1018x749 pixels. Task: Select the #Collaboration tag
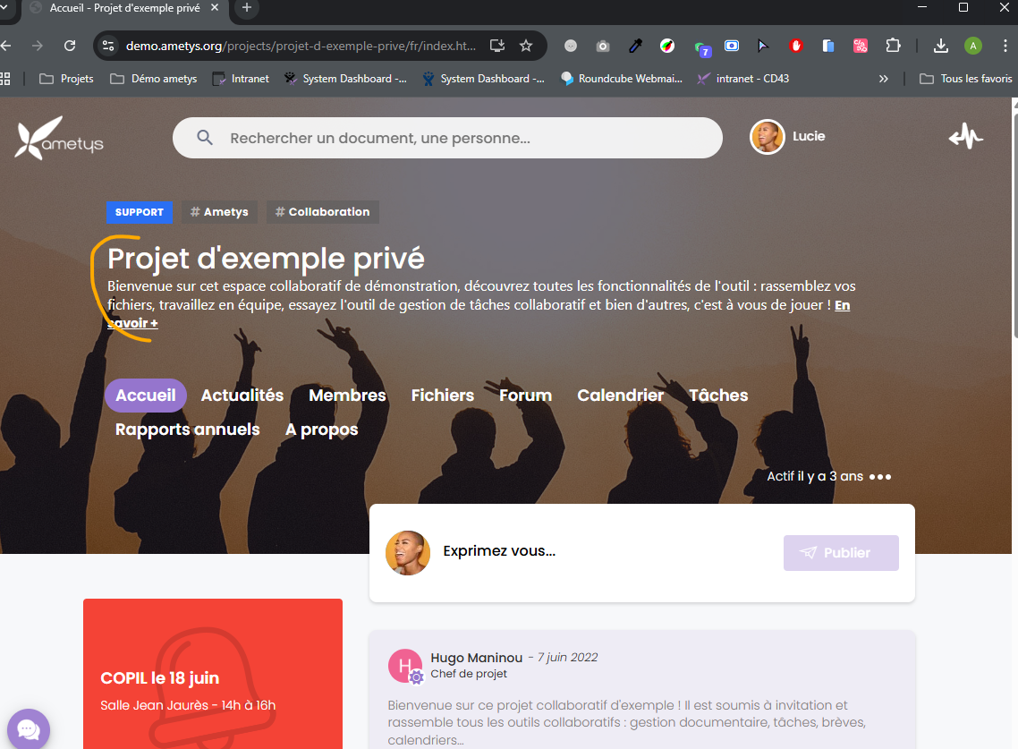[322, 212]
